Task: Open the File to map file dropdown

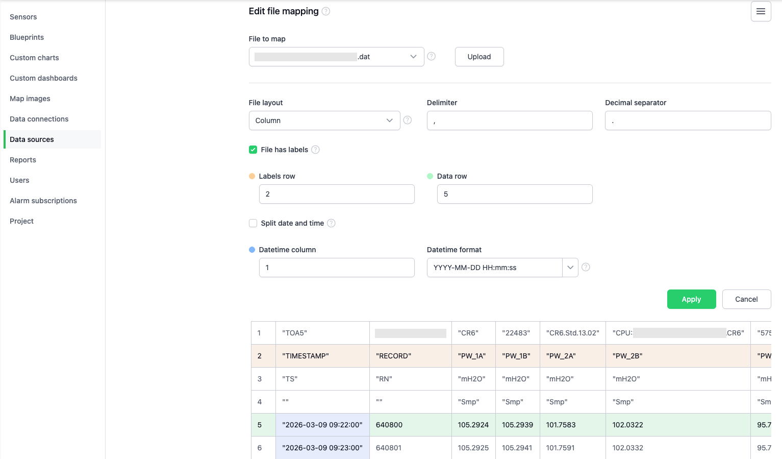Action: pos(413,57)
